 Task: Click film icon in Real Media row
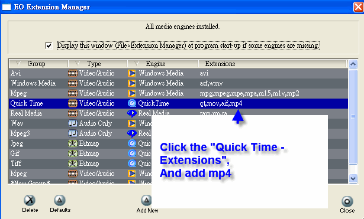pyautogui.click(x=72, y=113)
